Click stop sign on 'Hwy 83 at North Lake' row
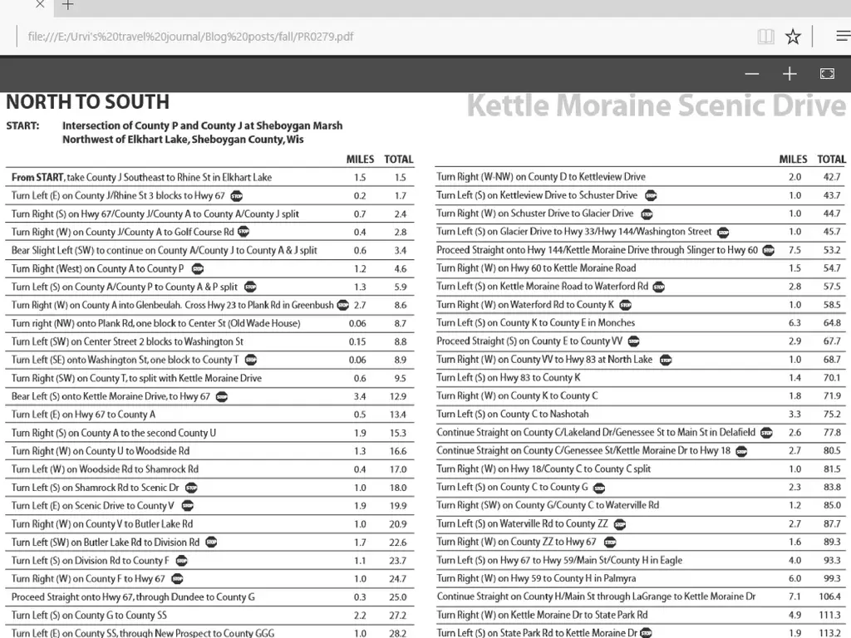Image resolution: width=851 pixels, height=638 pixels. [666, 360]
